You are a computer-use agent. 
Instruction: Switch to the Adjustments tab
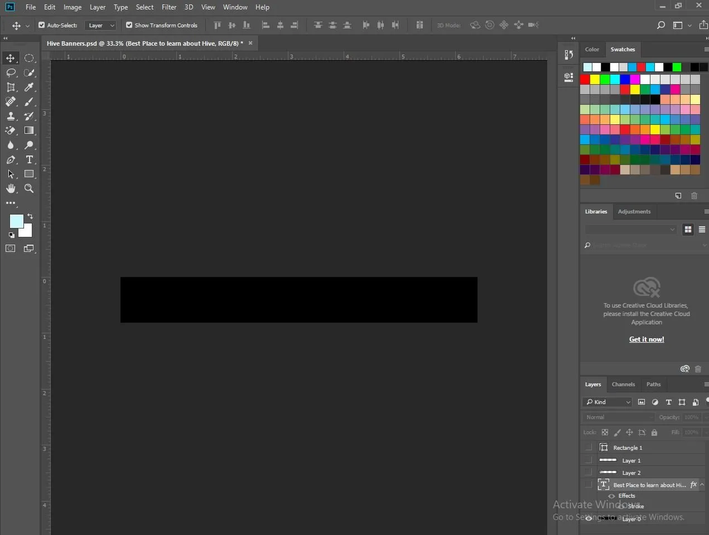(634, 212)
